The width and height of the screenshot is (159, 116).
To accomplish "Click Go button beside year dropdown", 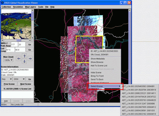I will [30, 79].
